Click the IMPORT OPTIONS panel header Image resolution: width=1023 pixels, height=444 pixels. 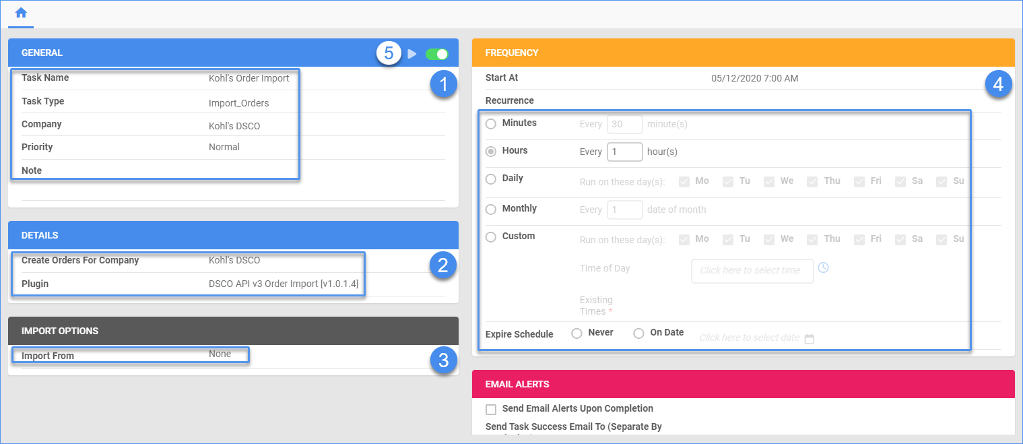pos(233,331)
